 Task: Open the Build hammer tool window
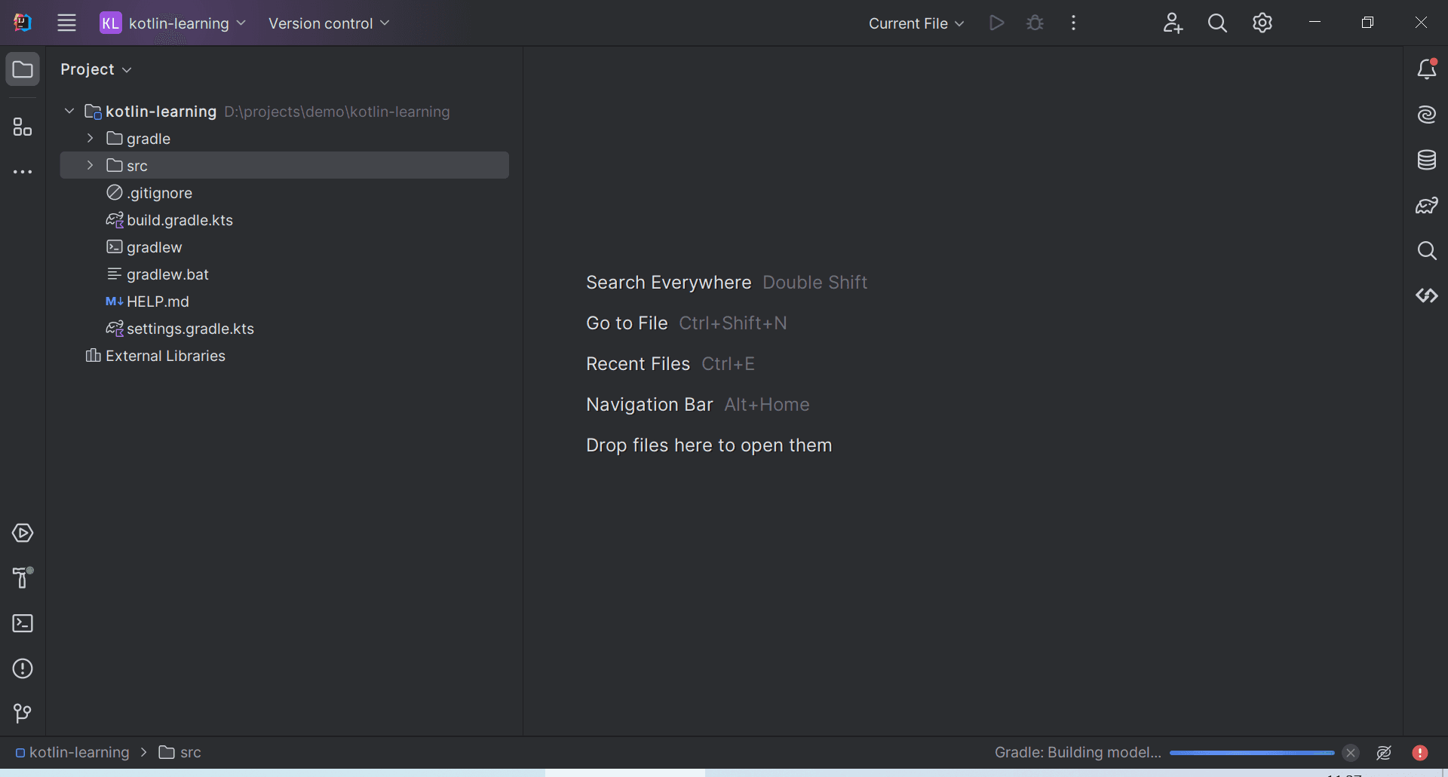point(23,578)
